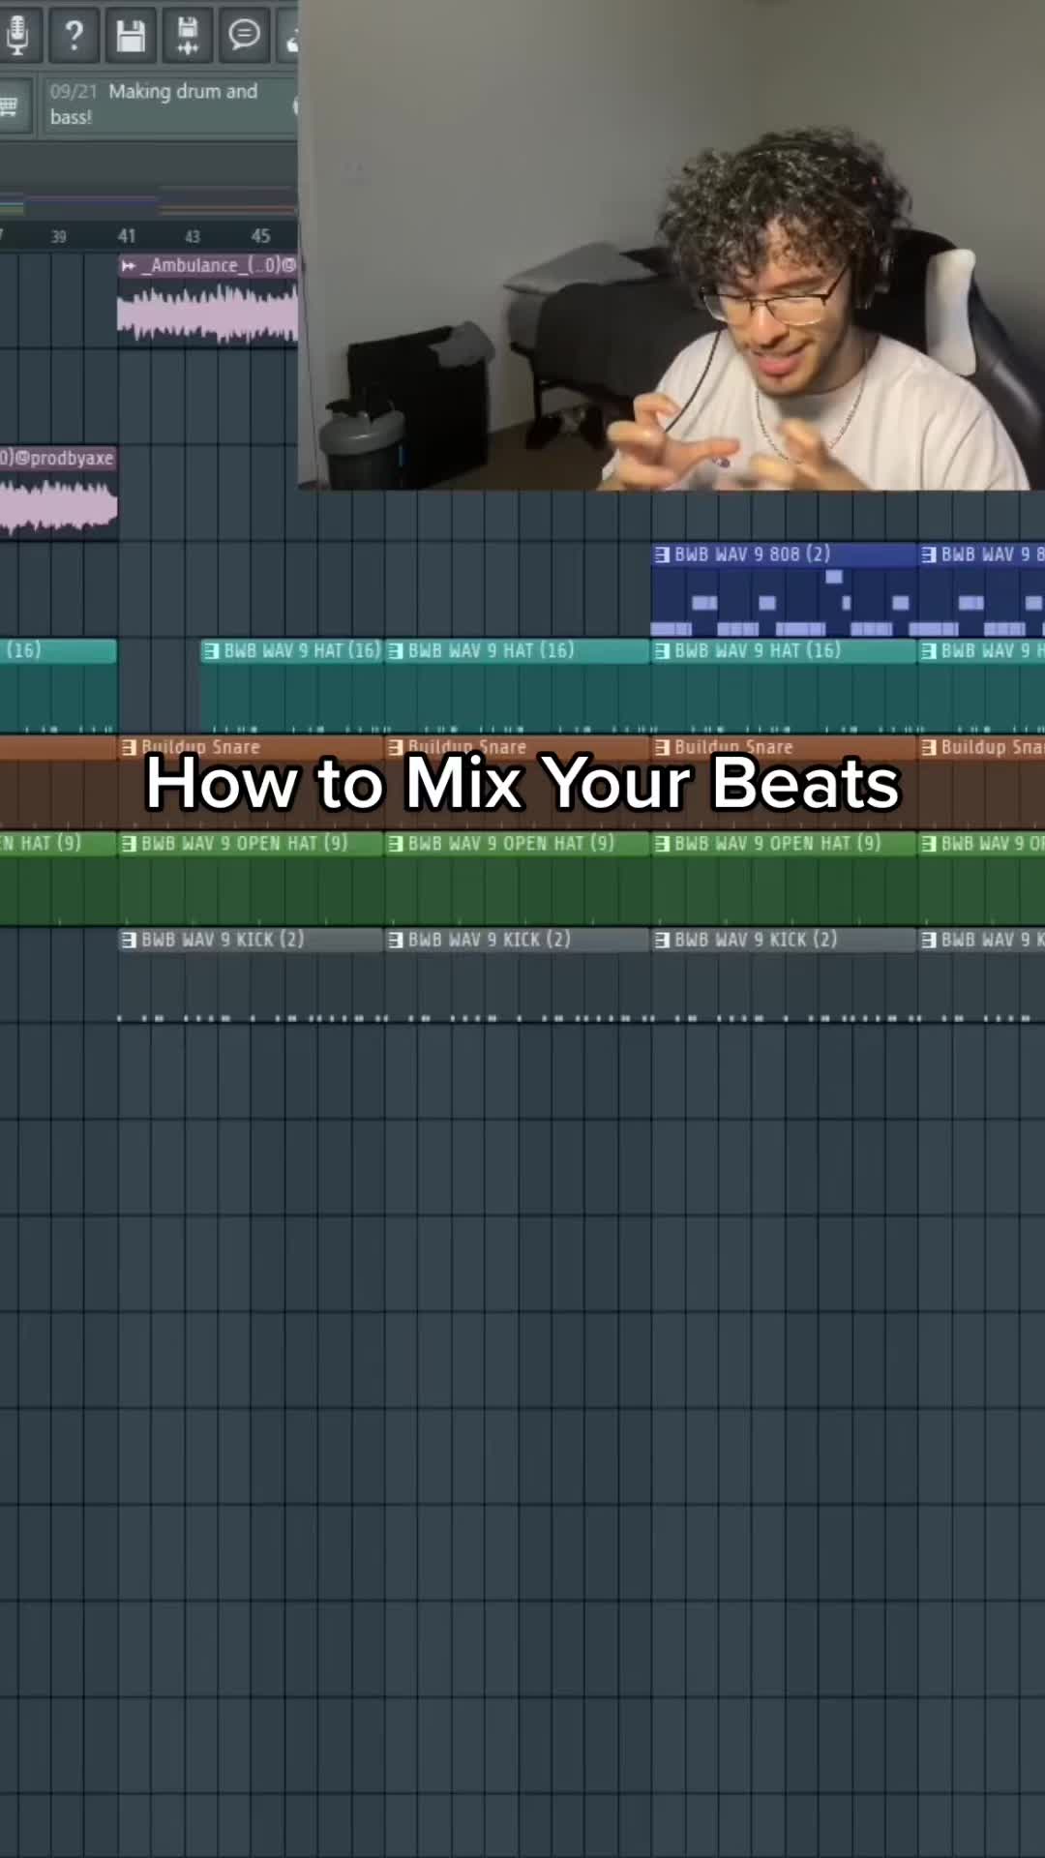Open the clip menu of the leftmost BWB WAV 9 KICK (2) clip
This screenshot has width=1045, height=1858.
pyautogui.click(x=129, y=940)
